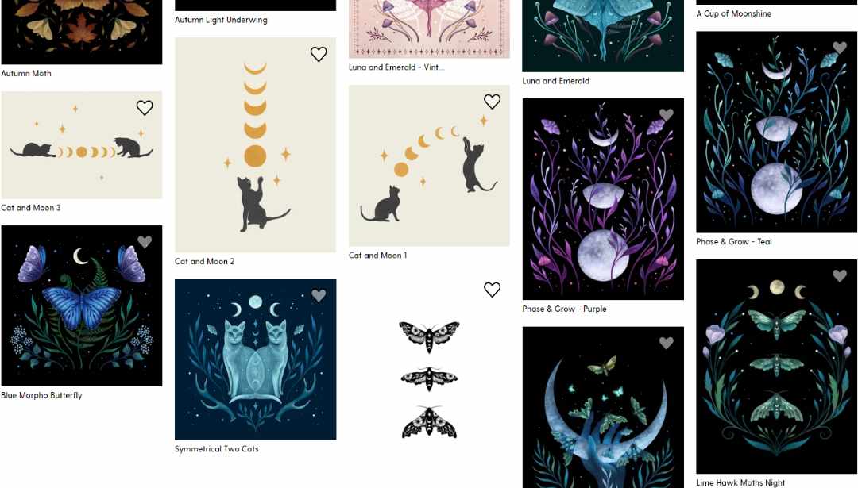Open Autumn Light Underwing title link
Viewport: 858px width, 488px height.
tap(221, 20)
